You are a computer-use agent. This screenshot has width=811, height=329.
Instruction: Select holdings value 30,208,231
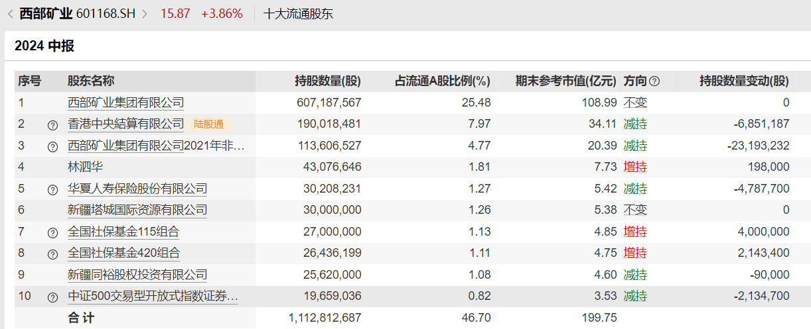(x=332, y=189)
